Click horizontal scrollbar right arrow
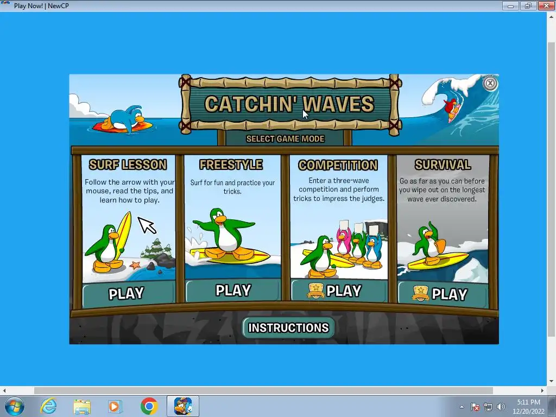The image size is (556, 417). pos(542,390)
